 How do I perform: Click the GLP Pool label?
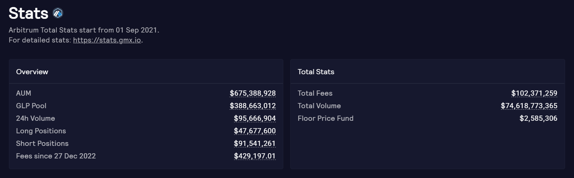[x=31, y=106]
